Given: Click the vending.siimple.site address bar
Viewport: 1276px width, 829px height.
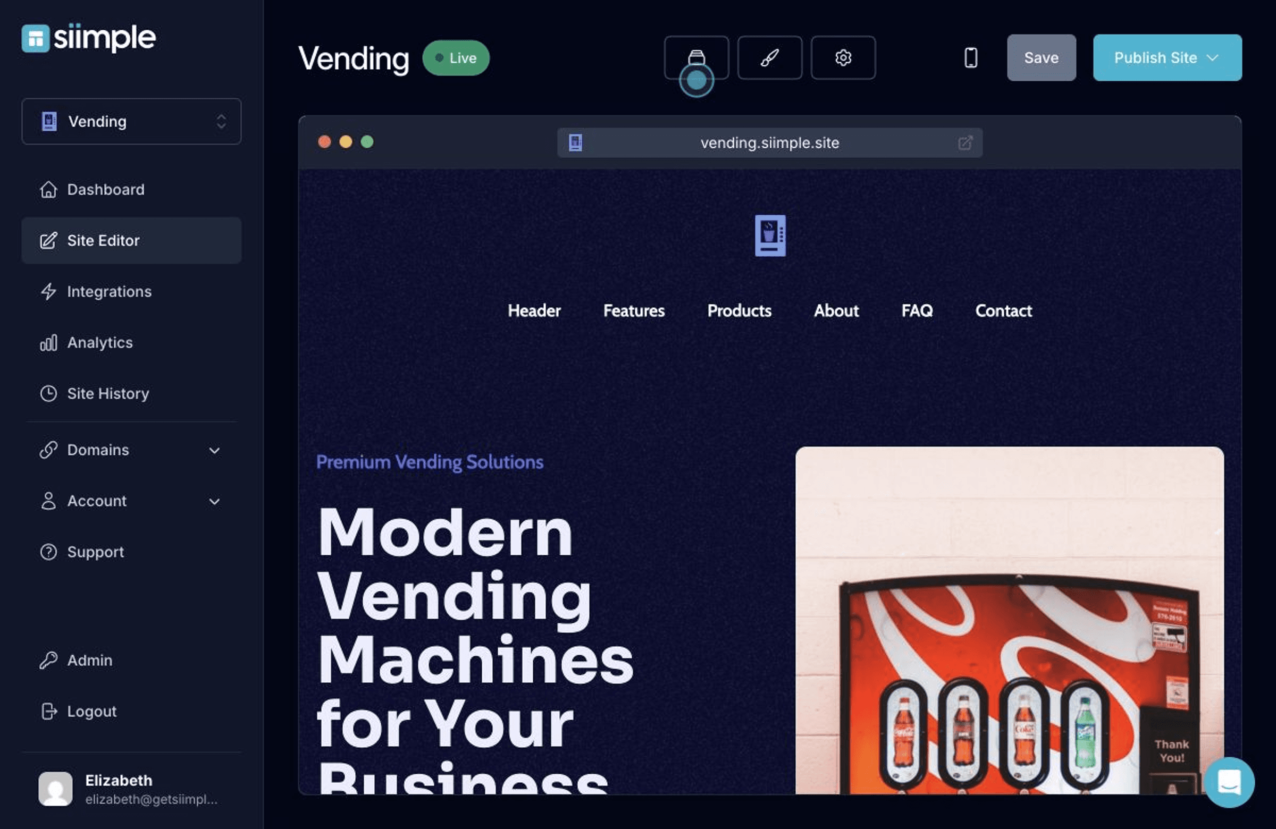Looking at the screenshot, I should (769, 142).
